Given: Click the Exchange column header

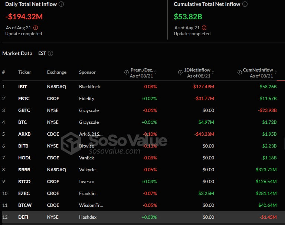Looking at the screenshot, I should (x=57, y=72).
